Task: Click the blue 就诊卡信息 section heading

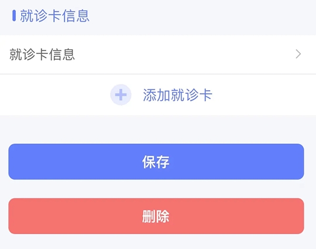Action: (x=55, y=16)
